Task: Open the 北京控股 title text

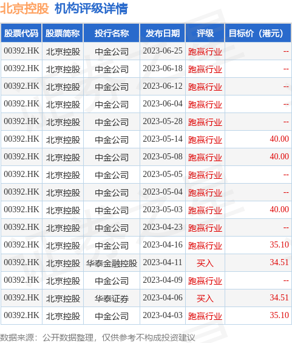Action: 24,9
